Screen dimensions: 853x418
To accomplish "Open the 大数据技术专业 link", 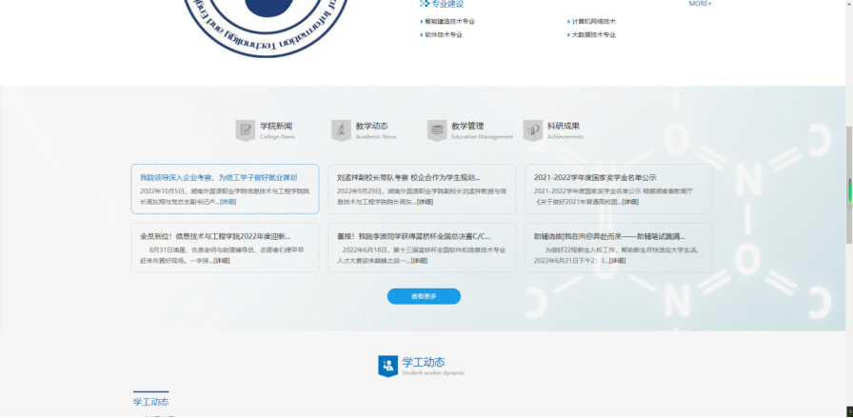I will tap(593, 34).
